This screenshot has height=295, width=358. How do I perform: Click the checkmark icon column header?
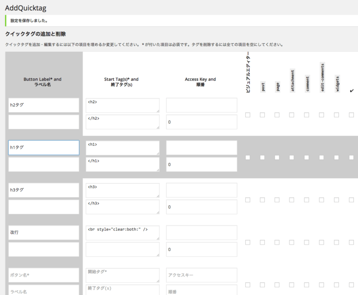point(351,91)
